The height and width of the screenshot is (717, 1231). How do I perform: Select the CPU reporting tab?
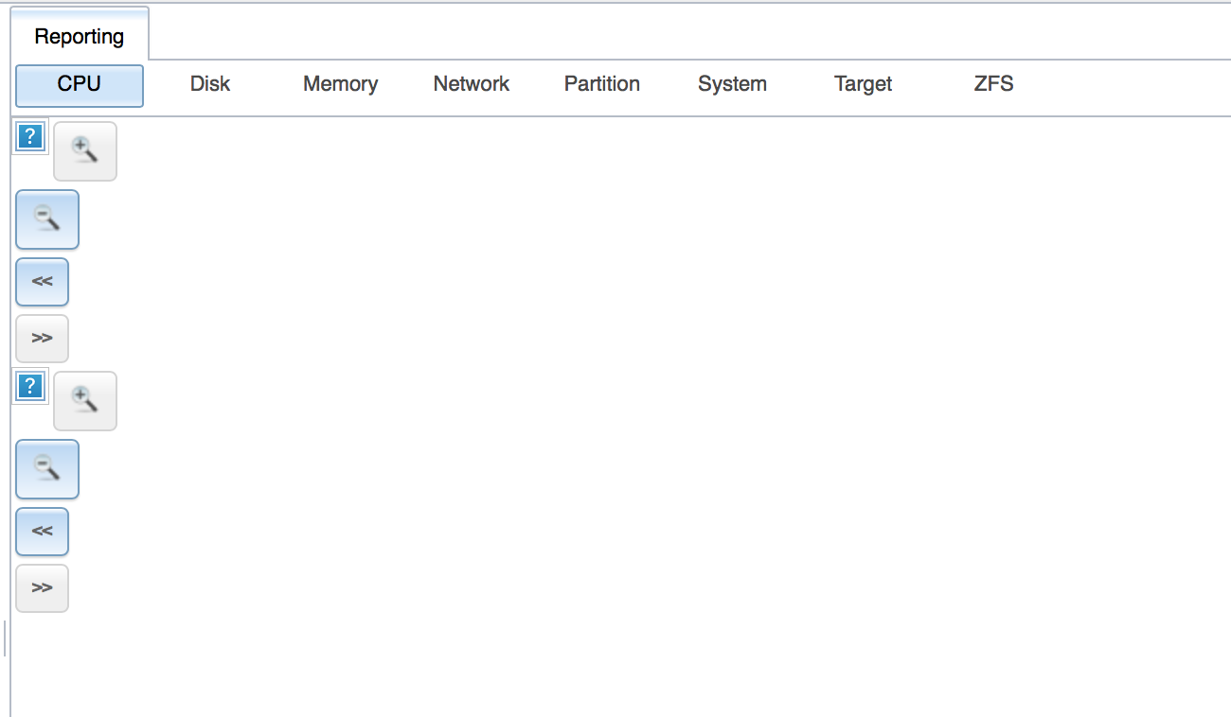pyautogui.click(x=80, y=84)
